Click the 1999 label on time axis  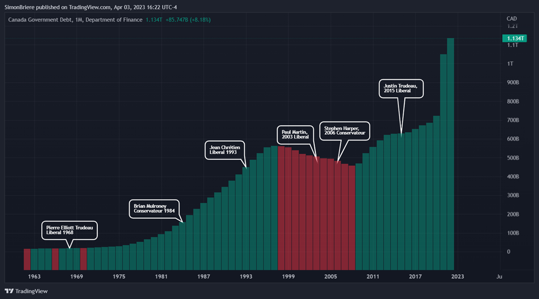288,276
